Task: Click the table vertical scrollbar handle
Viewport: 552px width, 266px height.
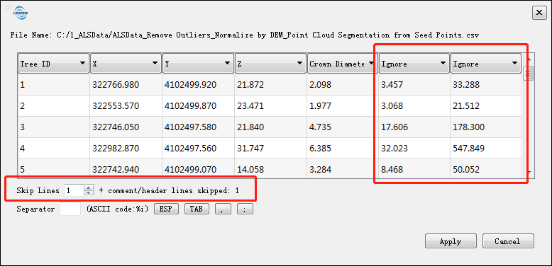Action: [528, 74]
